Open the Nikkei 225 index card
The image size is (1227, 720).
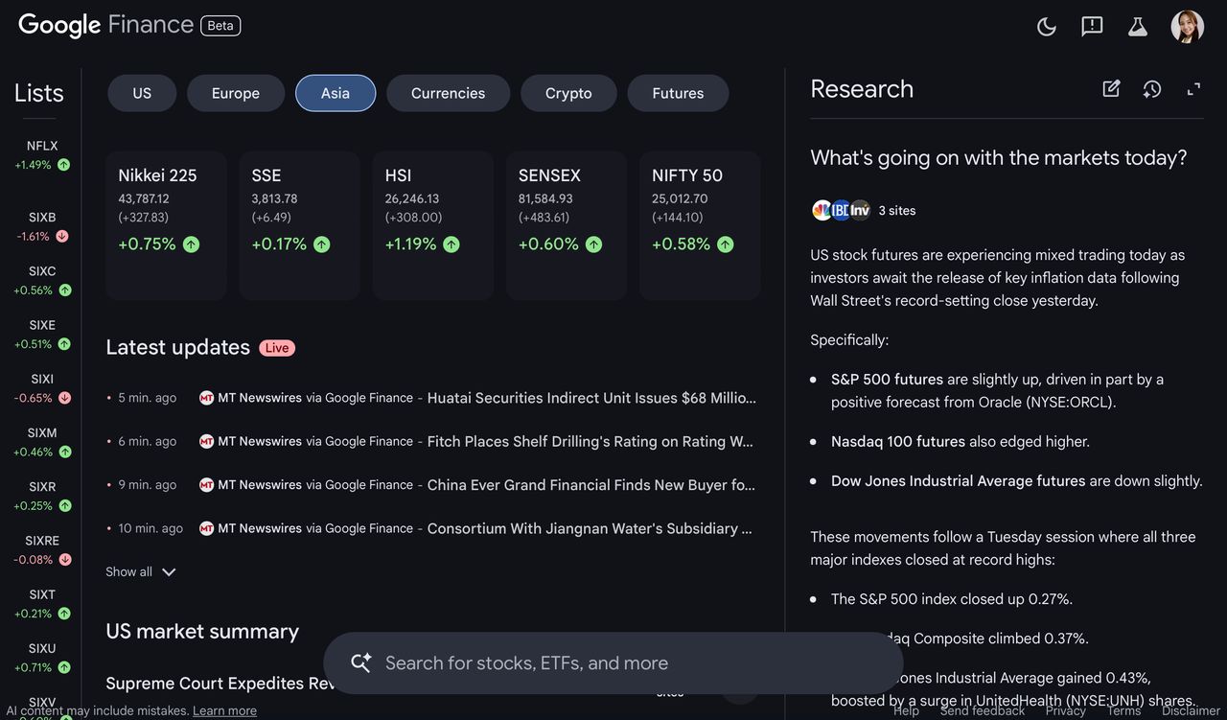pos(166,225)
